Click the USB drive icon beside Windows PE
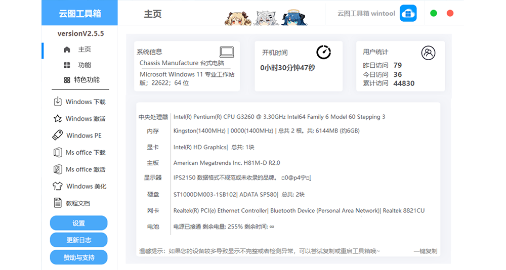The image size is (506, 270). [58, 135]
